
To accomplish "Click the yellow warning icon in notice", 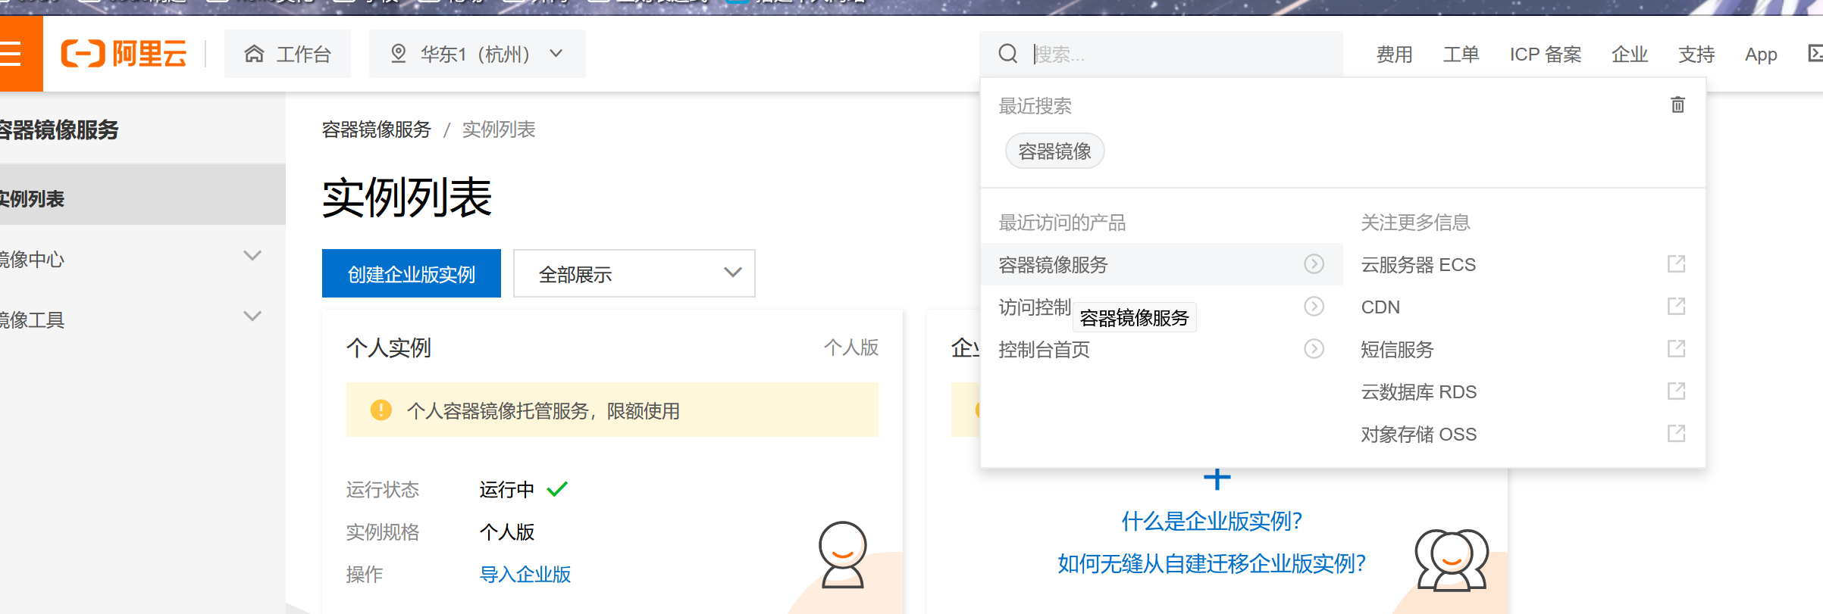I will coord(381,410).
